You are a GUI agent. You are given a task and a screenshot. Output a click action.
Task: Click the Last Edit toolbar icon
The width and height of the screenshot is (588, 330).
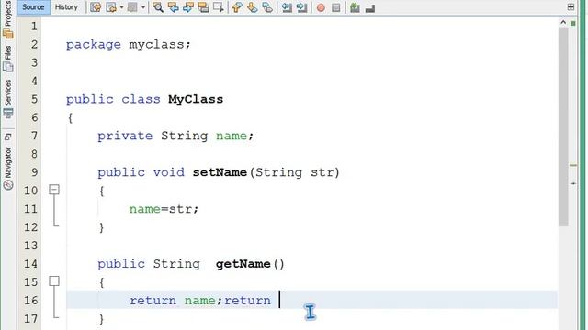96,7
